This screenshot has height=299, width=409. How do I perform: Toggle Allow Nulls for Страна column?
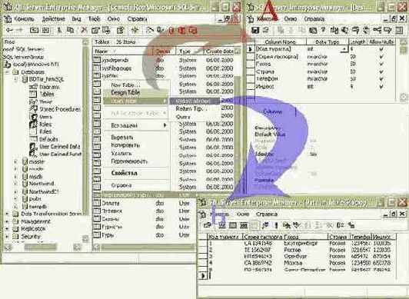click(x=381, y=71)
